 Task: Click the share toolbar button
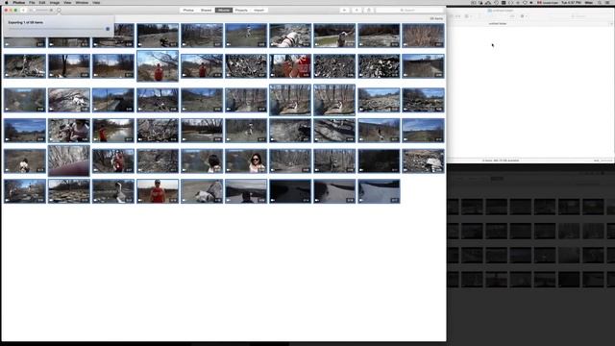tap(369, 11)
